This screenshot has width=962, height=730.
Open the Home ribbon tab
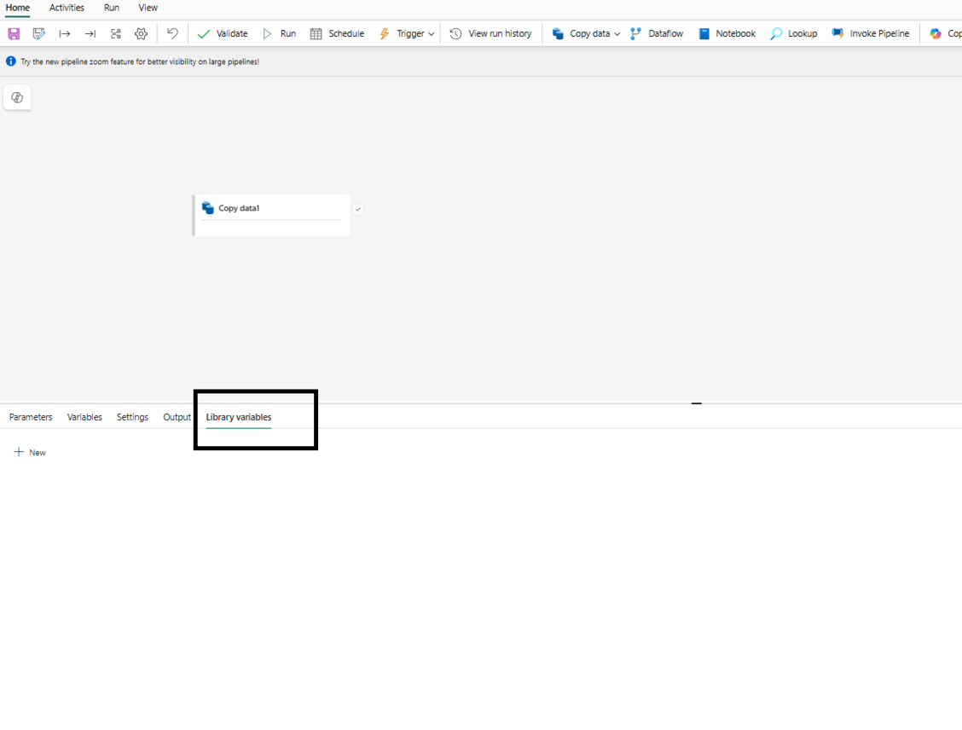[18, 8]
